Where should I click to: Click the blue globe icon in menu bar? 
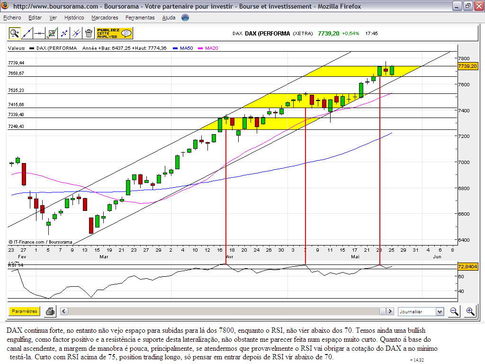[185, 18]
